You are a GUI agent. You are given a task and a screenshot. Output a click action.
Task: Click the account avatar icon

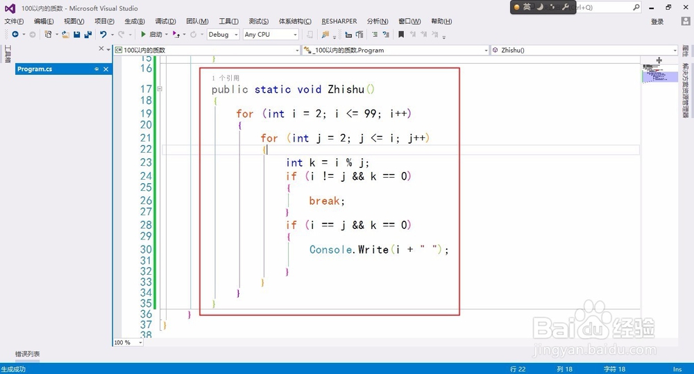(686, 22)
